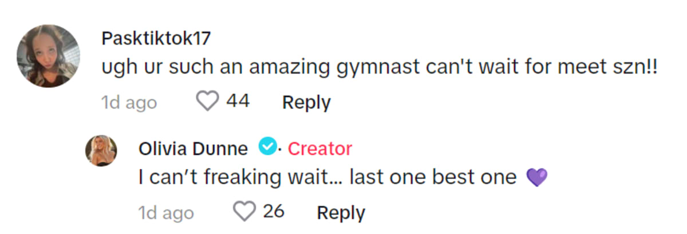Viewport: 687px width, 234px height.
Task: Click the pink Creator label
Action: click(x=319, y=148)
